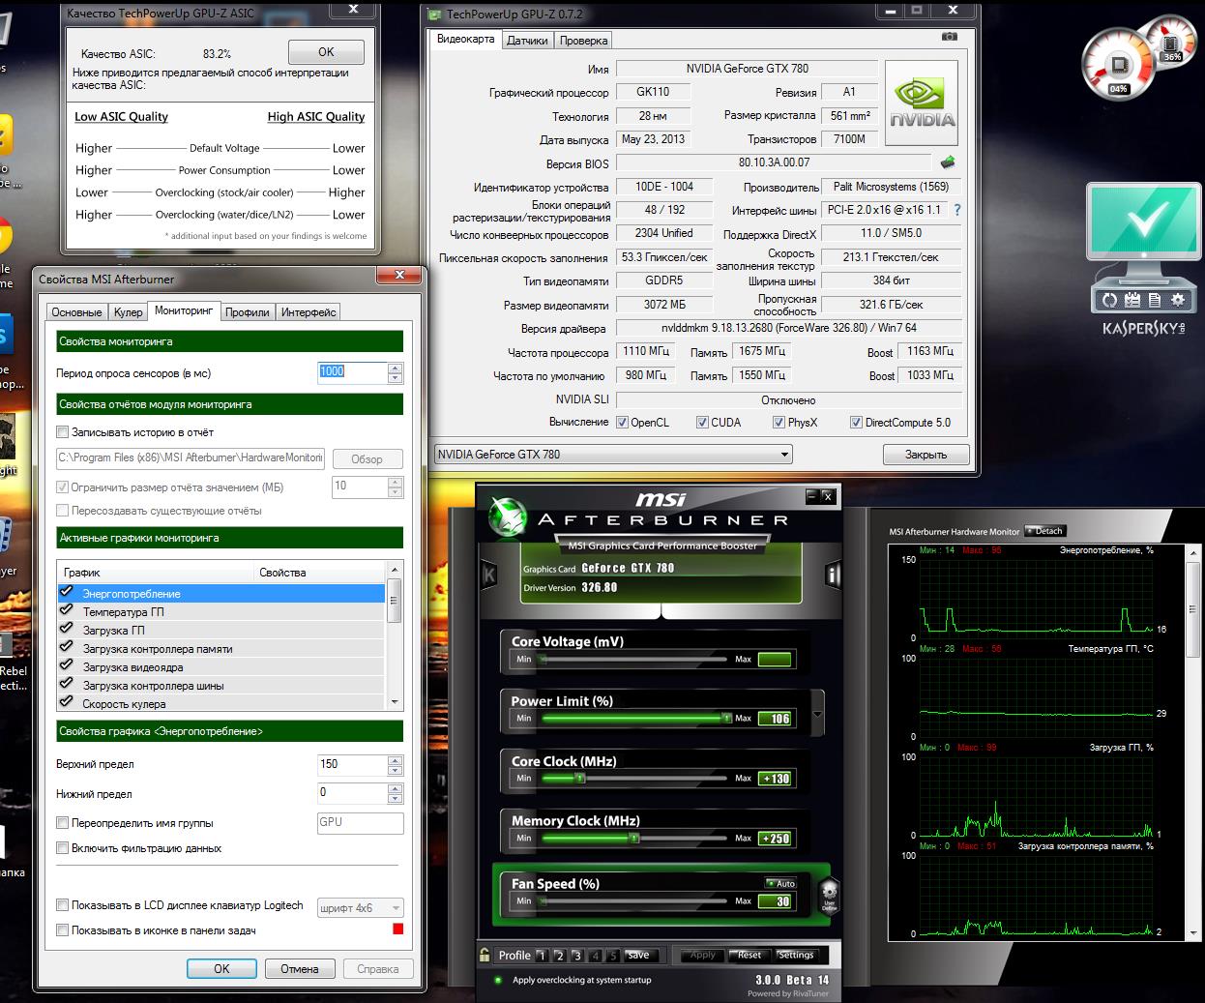Toggle the check mark beside Загрузка ГП
The image size is (1205, 1003).
pyautogui.click(x=67, y=629)
